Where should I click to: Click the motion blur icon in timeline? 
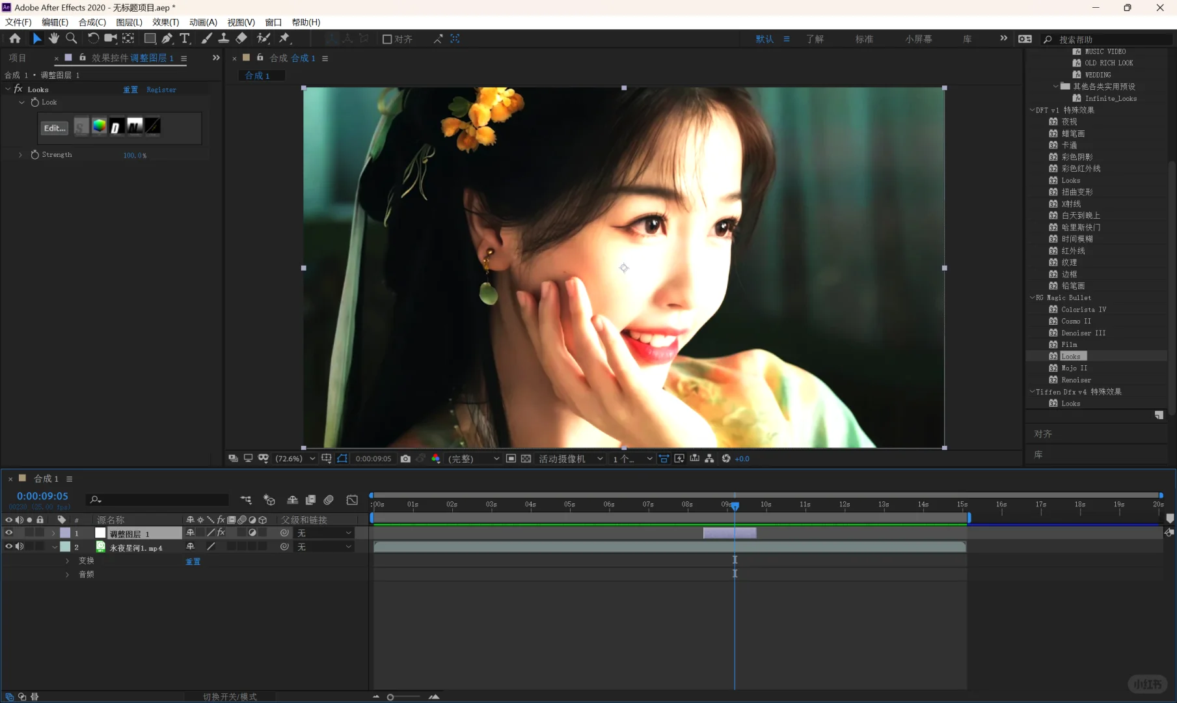(x=329, y=500)
